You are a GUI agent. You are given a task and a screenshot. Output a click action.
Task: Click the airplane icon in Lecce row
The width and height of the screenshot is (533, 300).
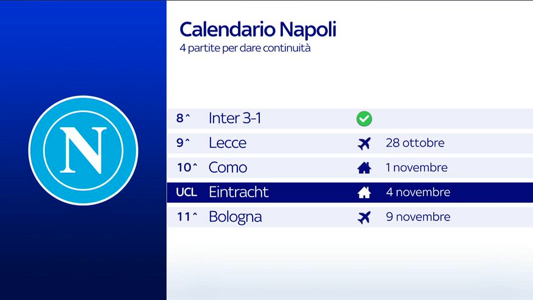364,143
